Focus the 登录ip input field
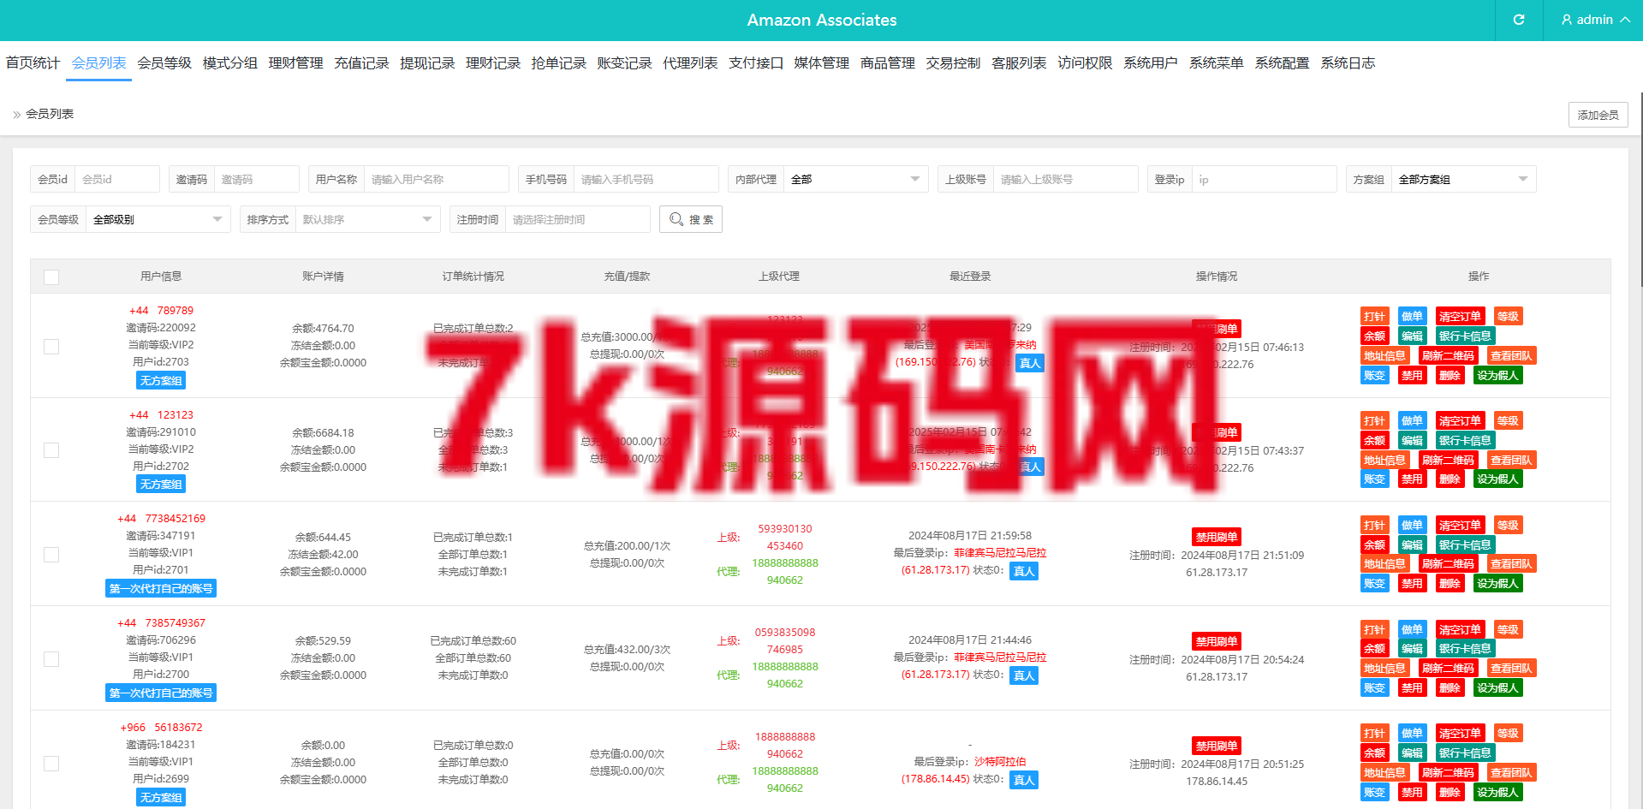The height and width of the screenshot is (809, 1643). (x=1264, y=179)
